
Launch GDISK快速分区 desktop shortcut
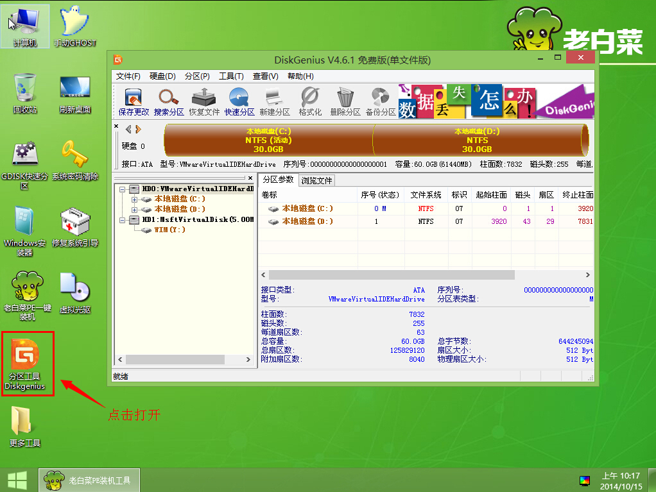tap(24, 165)
